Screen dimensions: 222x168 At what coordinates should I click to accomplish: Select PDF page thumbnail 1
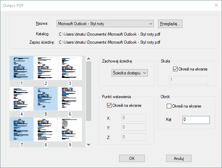point(22,68)
